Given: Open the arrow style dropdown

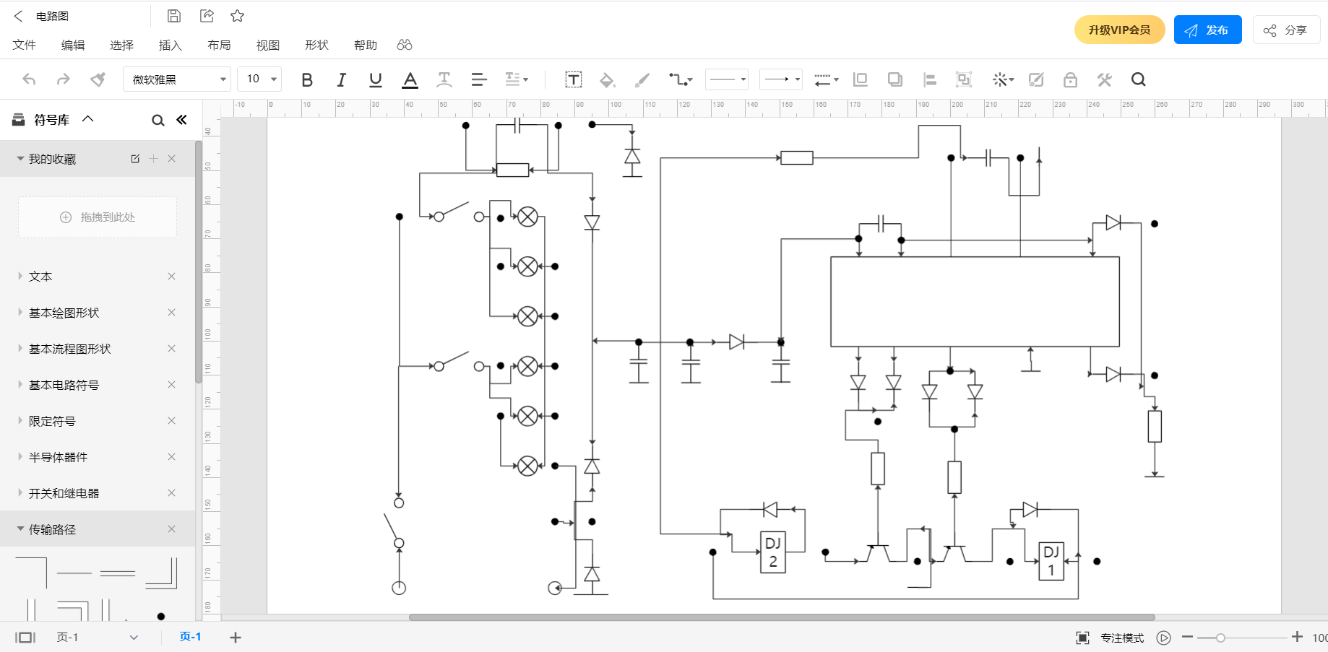Looking at the screenshot, I should click(781, 79).
